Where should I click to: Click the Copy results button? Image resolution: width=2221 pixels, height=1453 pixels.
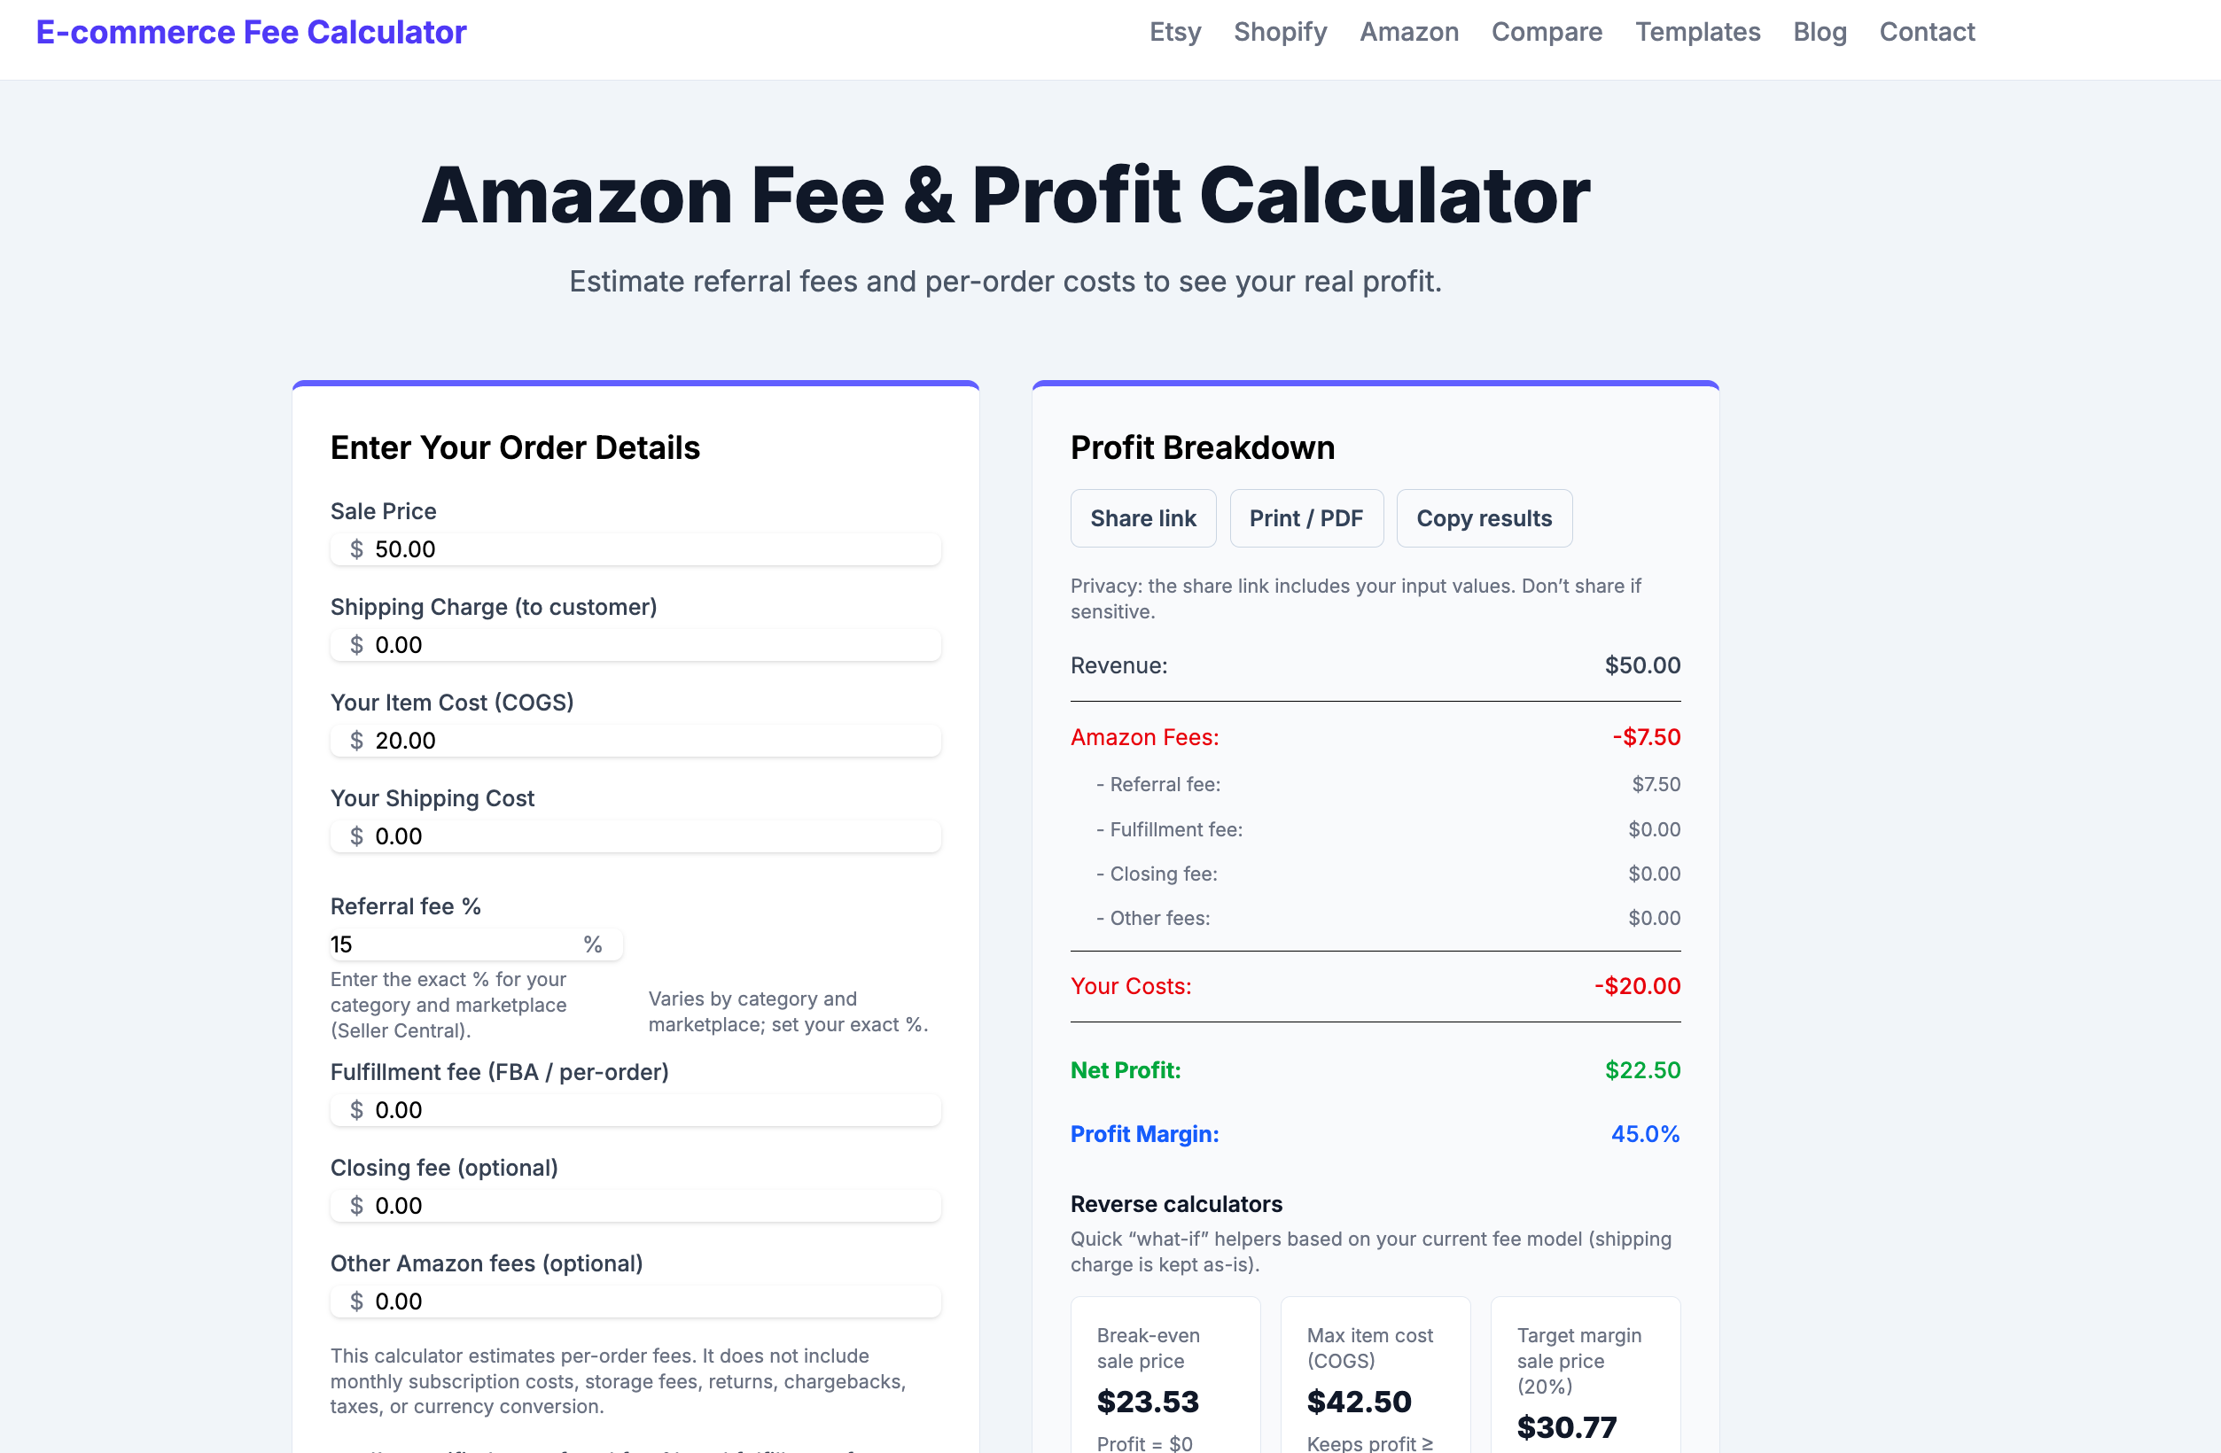[x=1484, y=517]
